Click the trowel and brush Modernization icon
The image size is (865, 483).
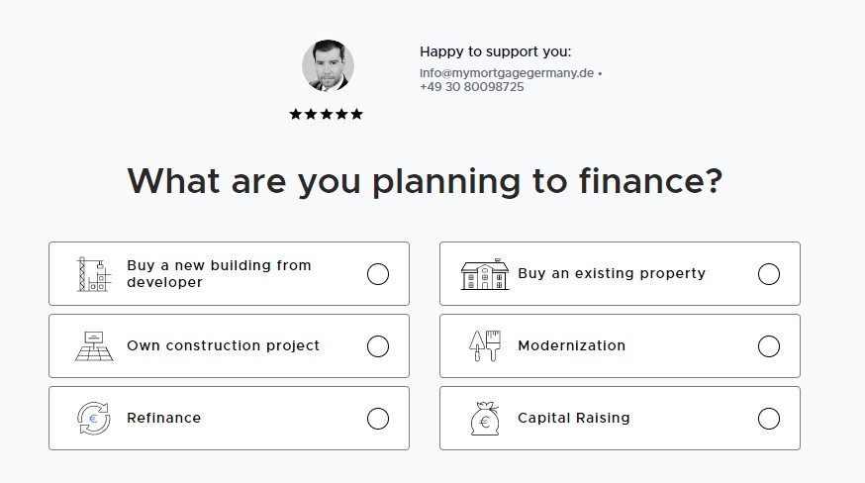point(485,346)
